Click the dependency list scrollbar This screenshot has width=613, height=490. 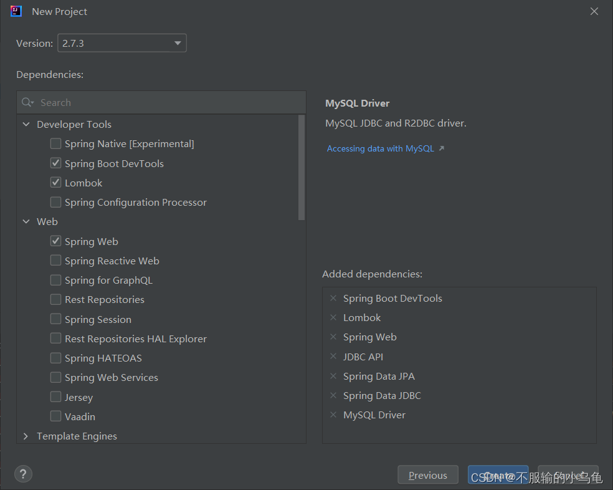coord(302,168)
